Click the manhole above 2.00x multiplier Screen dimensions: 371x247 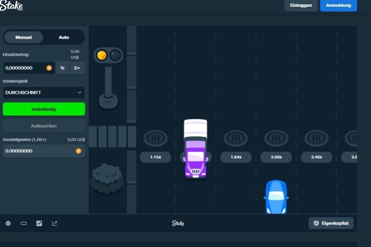(x=276, y=138)
